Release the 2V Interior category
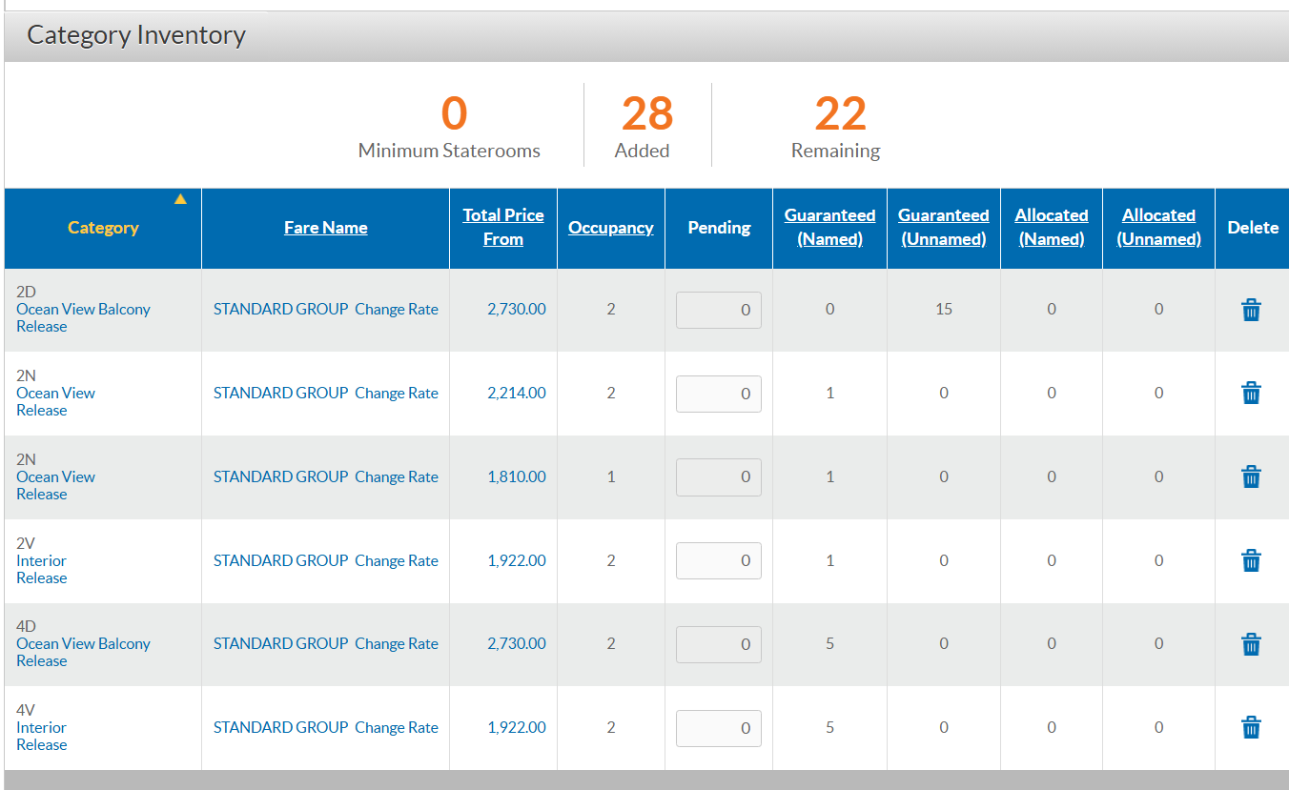Image resolution: width=1289 pixels, height=790 pixels. coord(42,577)
